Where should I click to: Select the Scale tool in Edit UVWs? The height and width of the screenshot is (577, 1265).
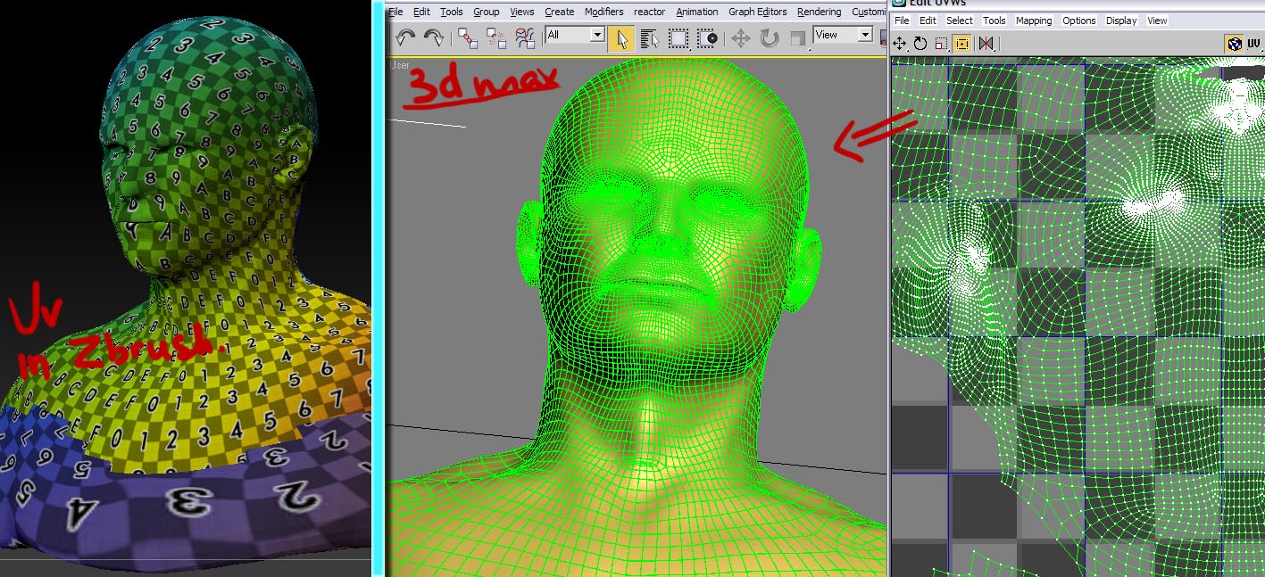(941, 43)
